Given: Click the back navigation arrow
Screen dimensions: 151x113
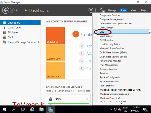Looking at the screenshot, I should click(6, 10).
